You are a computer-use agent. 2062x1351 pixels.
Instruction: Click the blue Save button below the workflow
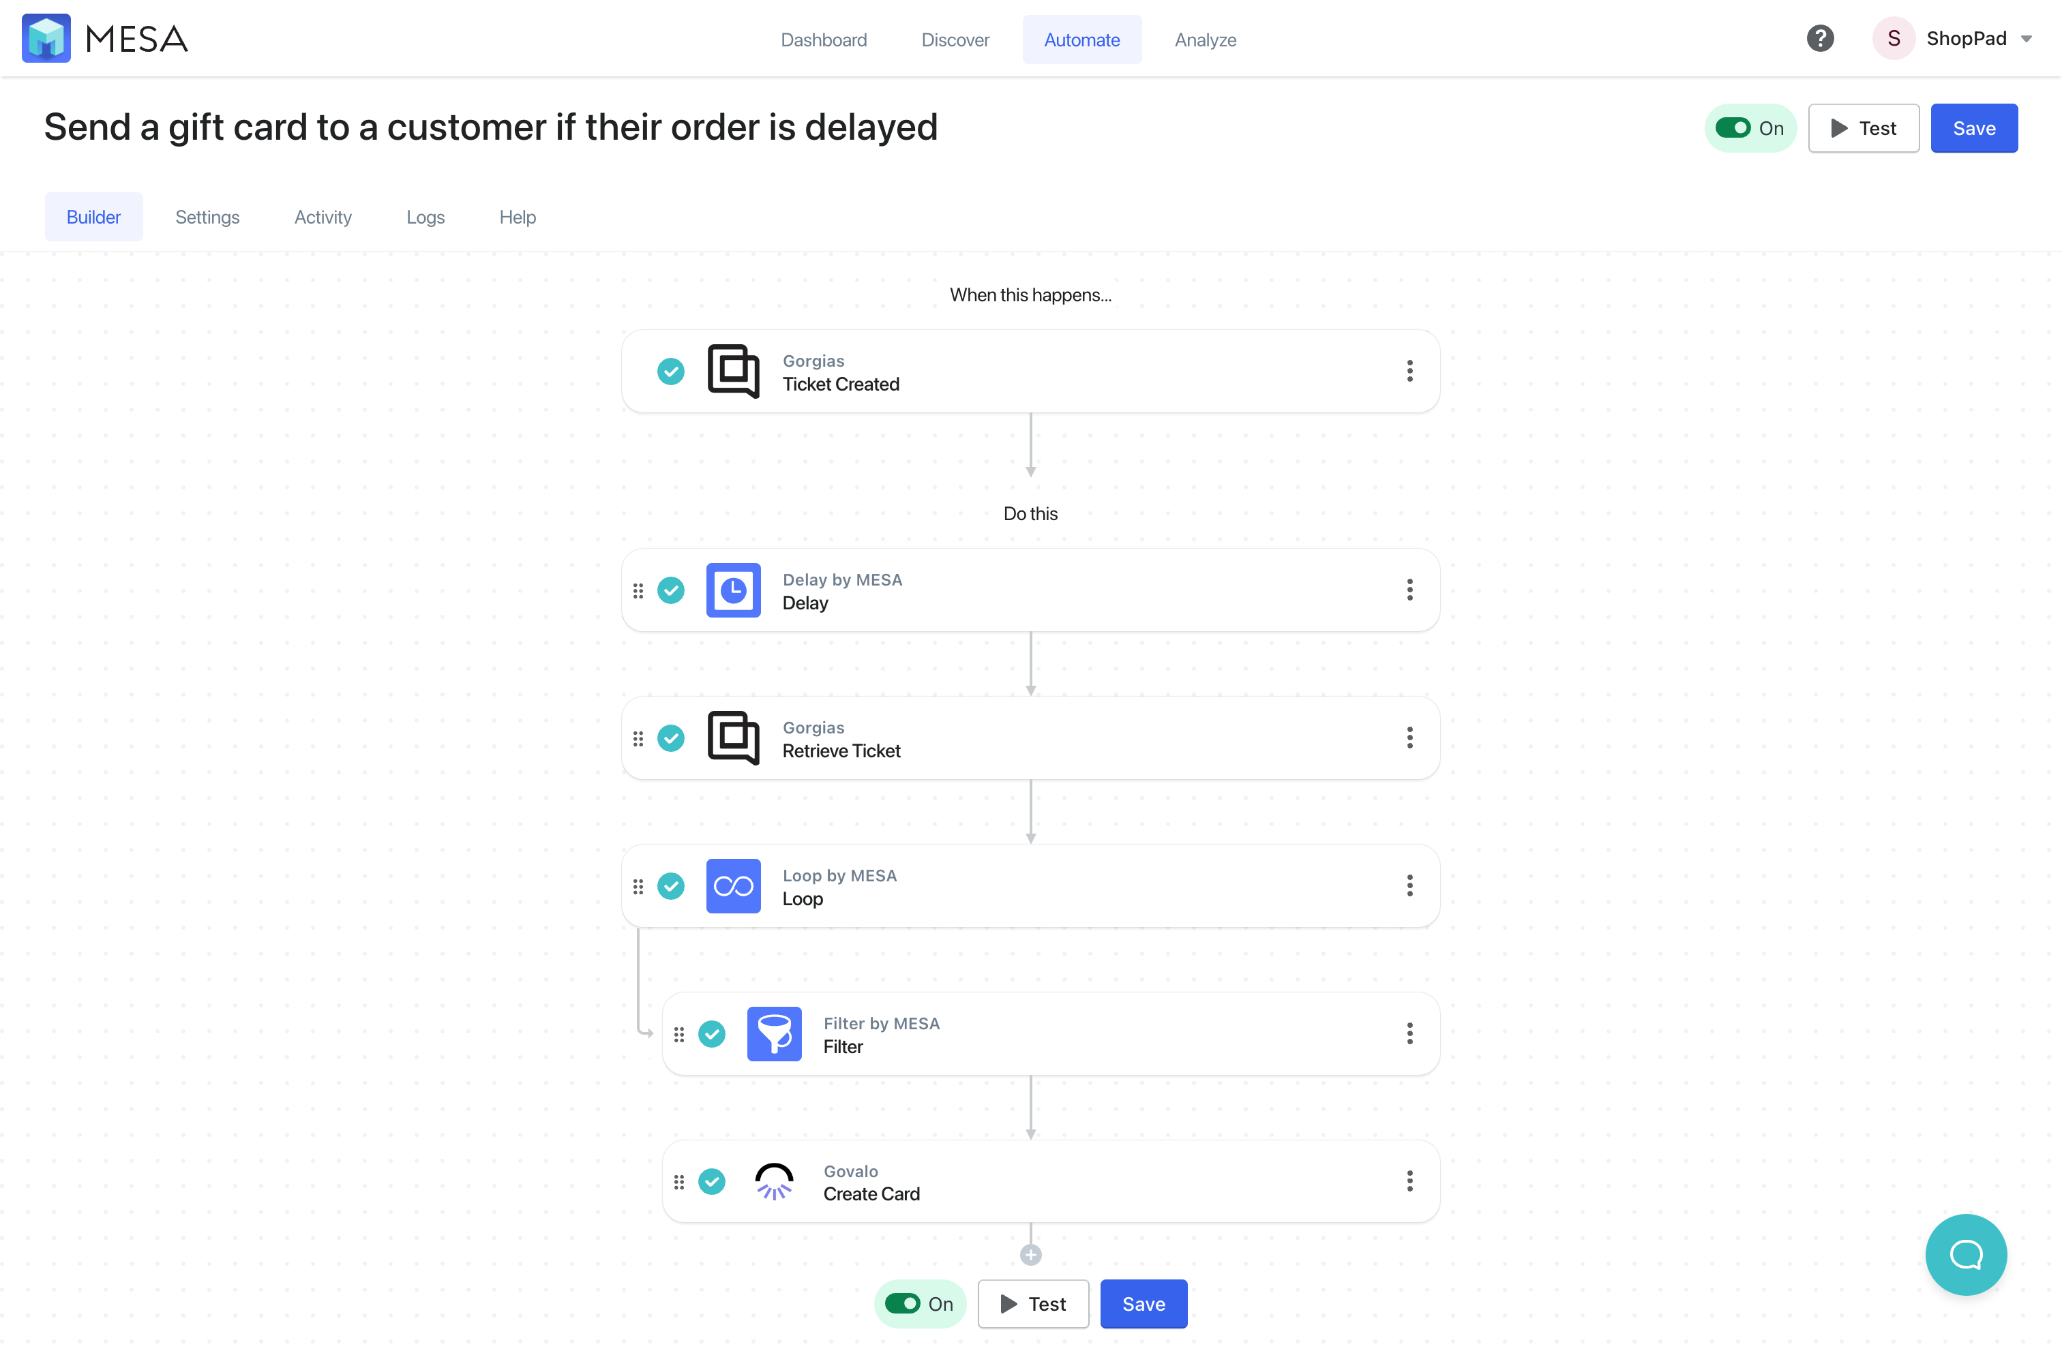pyautogui.click(x=1144, y=1303)
